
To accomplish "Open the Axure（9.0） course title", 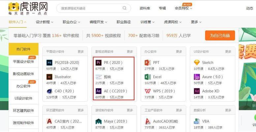I will 213,77.
